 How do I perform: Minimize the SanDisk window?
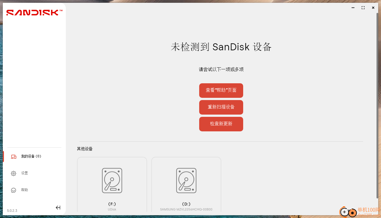tap(353, 8)
